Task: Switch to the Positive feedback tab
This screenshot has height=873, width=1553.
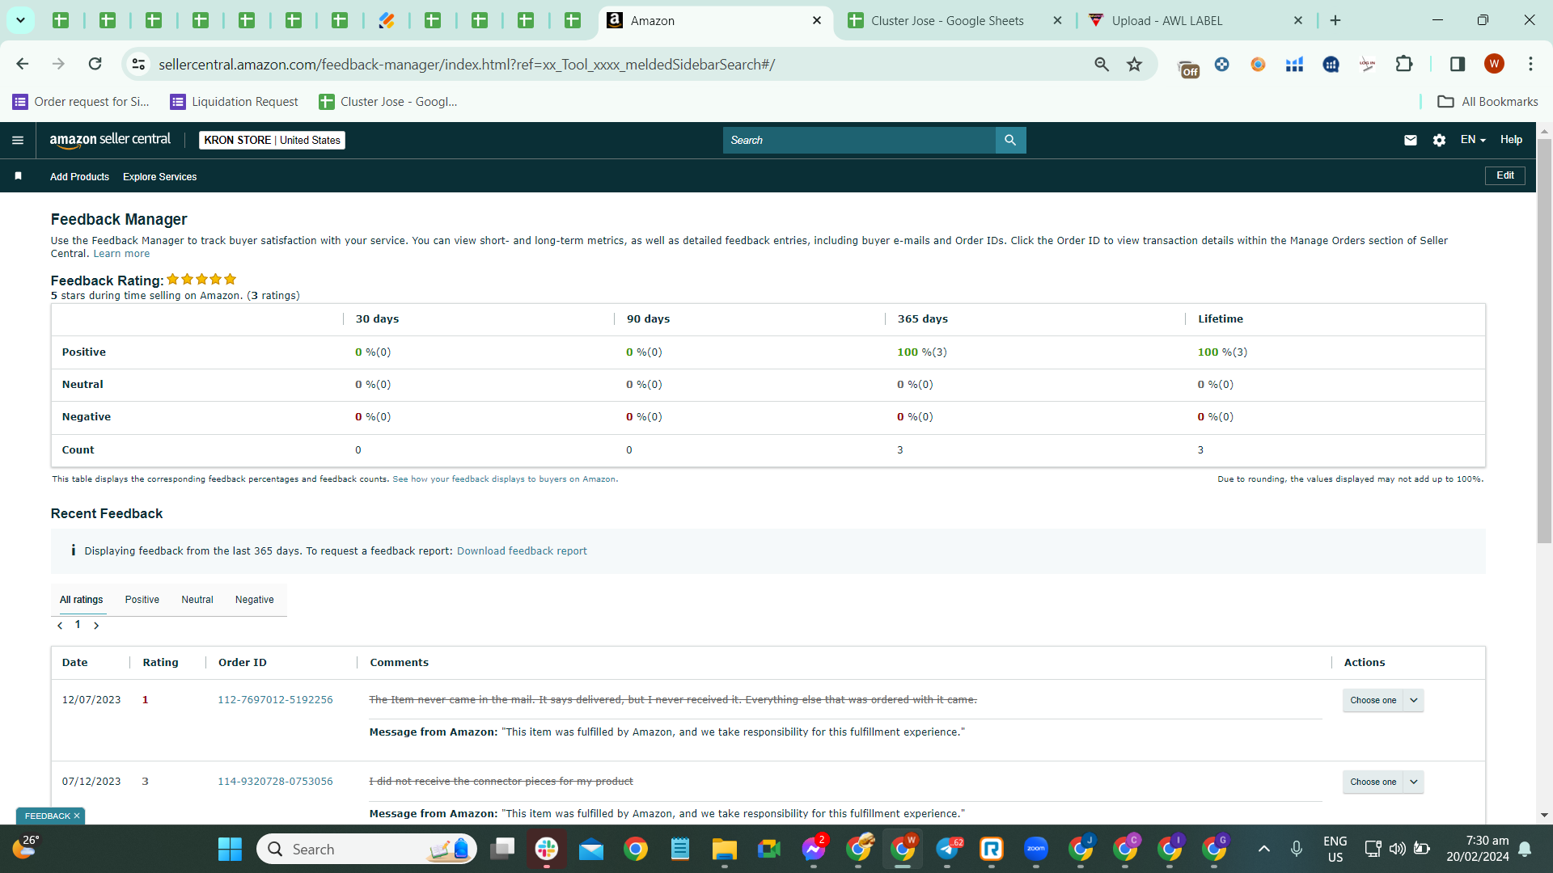Action: (x=142, y=599)
